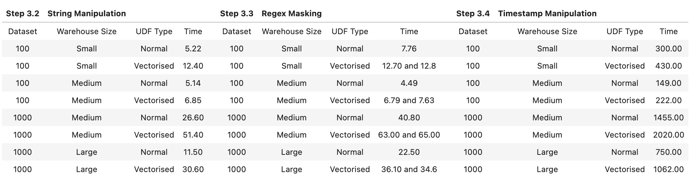The height and width of the screenshot is (185, 695).
Task: Click the "36.10 and 34.6" cell
Action: (409, 169)
